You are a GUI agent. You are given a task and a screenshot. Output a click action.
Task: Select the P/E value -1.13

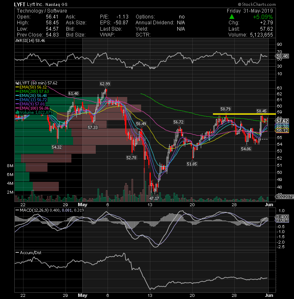point(122,17)
